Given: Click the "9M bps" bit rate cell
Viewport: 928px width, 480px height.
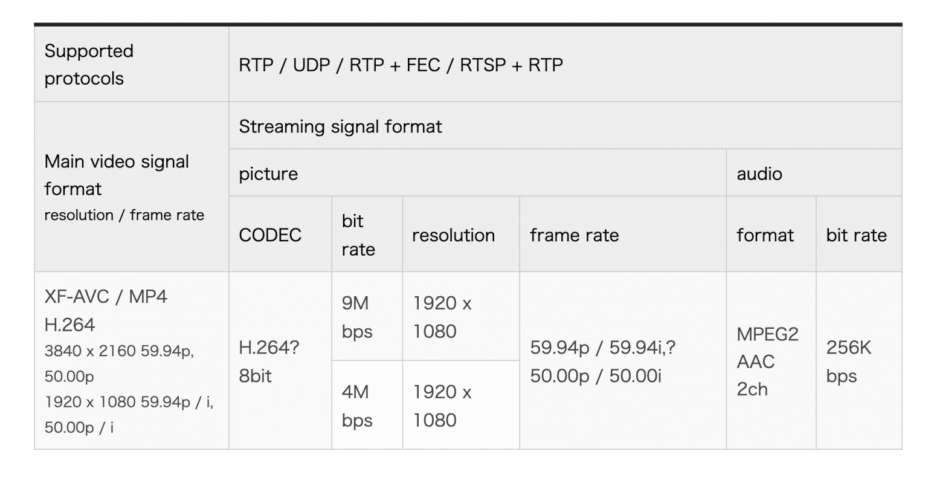Looking at the screenshot, I should click(356, 317).
